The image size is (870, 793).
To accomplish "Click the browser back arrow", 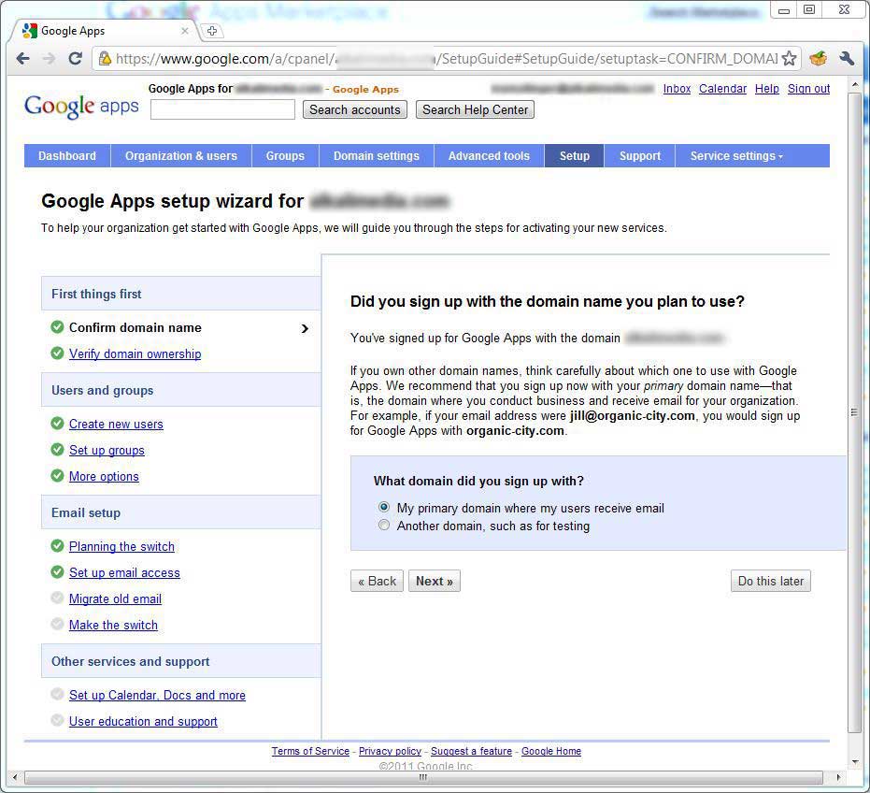I will point(22,58).
